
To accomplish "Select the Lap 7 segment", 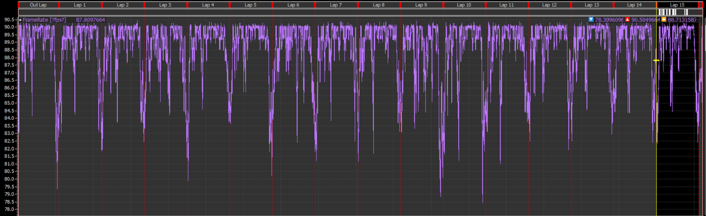I will [x=336, y=4].
